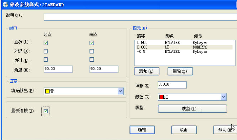This screenshot has width=237, height=140.
Task: Toggle 直线 checkbox under 起点
Action: [x=46, y=43]
